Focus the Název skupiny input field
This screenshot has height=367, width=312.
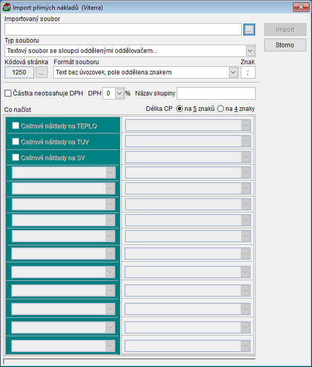pos(216,93)
